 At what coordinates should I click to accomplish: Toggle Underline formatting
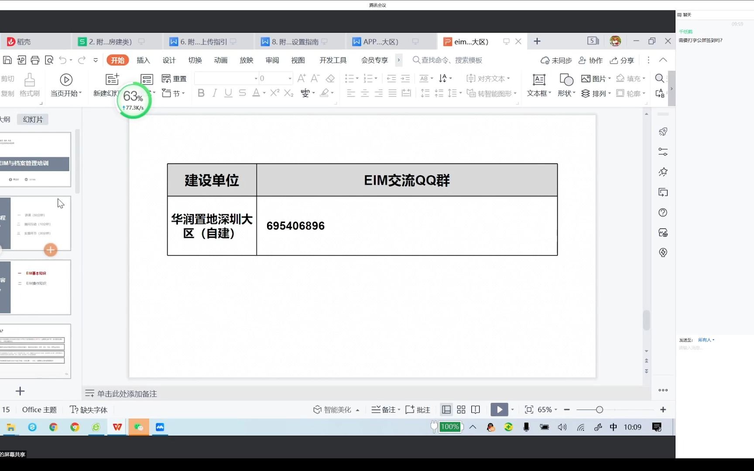pos(228,93)
